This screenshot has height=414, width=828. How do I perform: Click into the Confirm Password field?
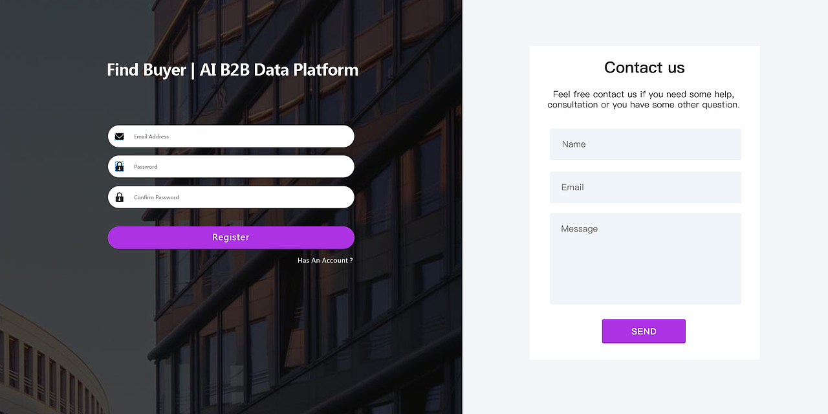click(239, 197)
